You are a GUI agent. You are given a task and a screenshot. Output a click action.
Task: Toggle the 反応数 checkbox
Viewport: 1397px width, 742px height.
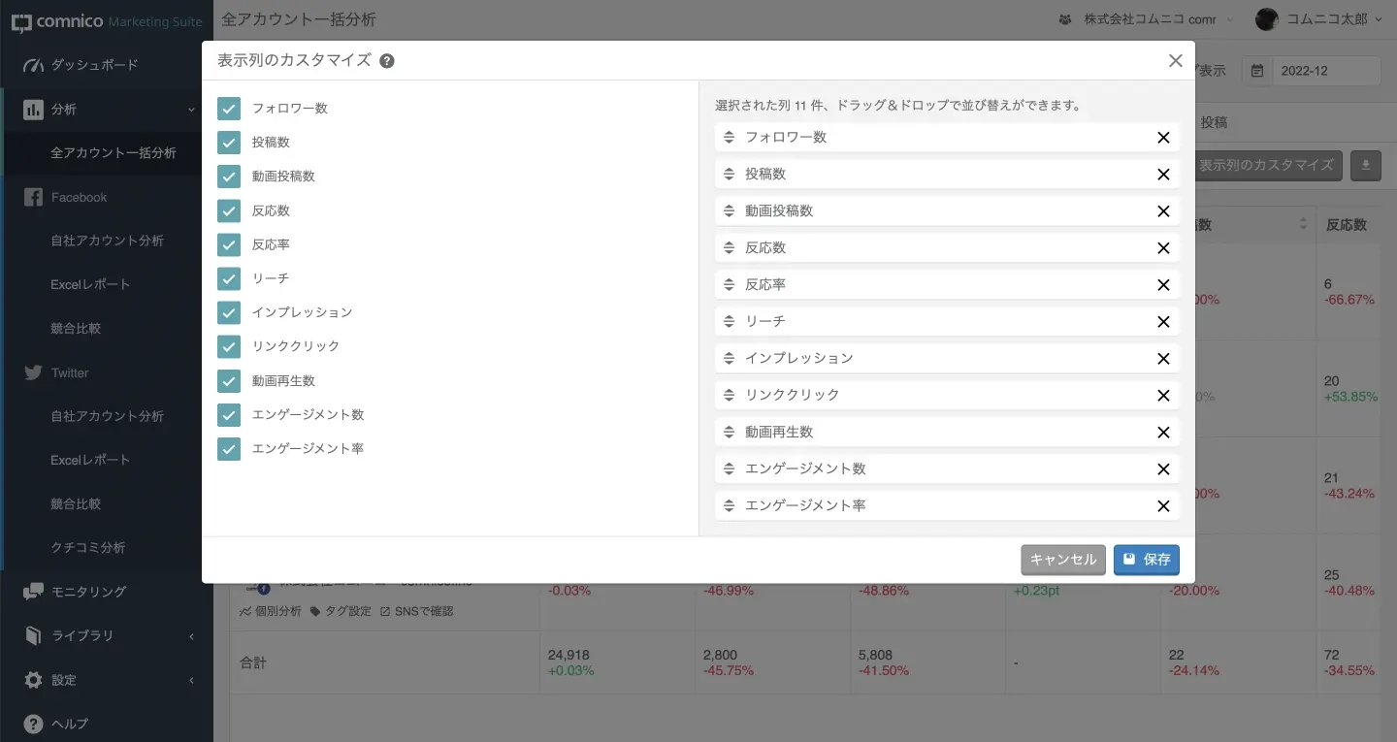[229, 210]
